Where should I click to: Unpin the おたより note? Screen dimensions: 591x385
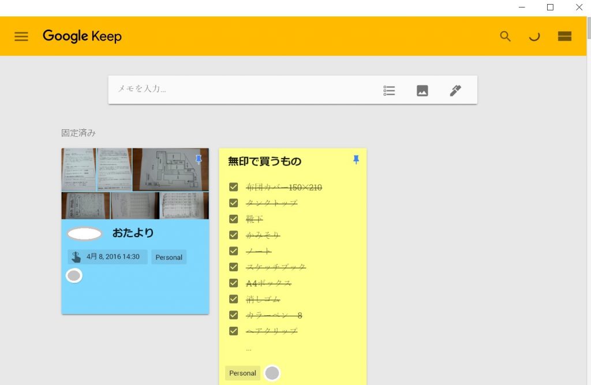click(x=199, y=159)
